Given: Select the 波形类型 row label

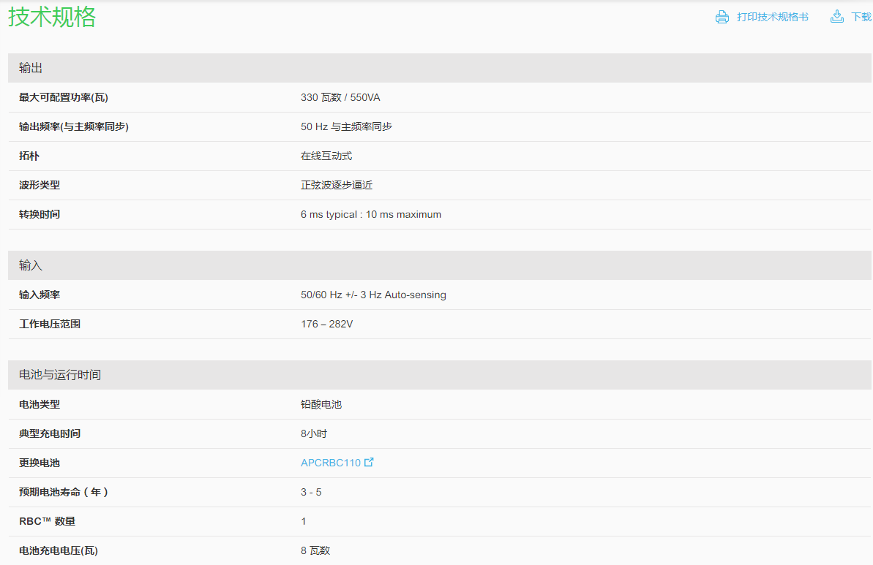Looking at the screenshot, I should click(40, 185).
